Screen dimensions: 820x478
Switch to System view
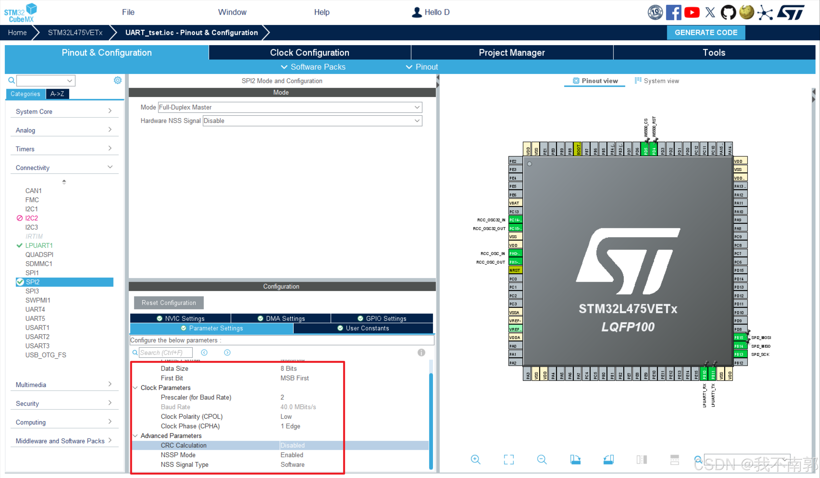tap(657, 81)
